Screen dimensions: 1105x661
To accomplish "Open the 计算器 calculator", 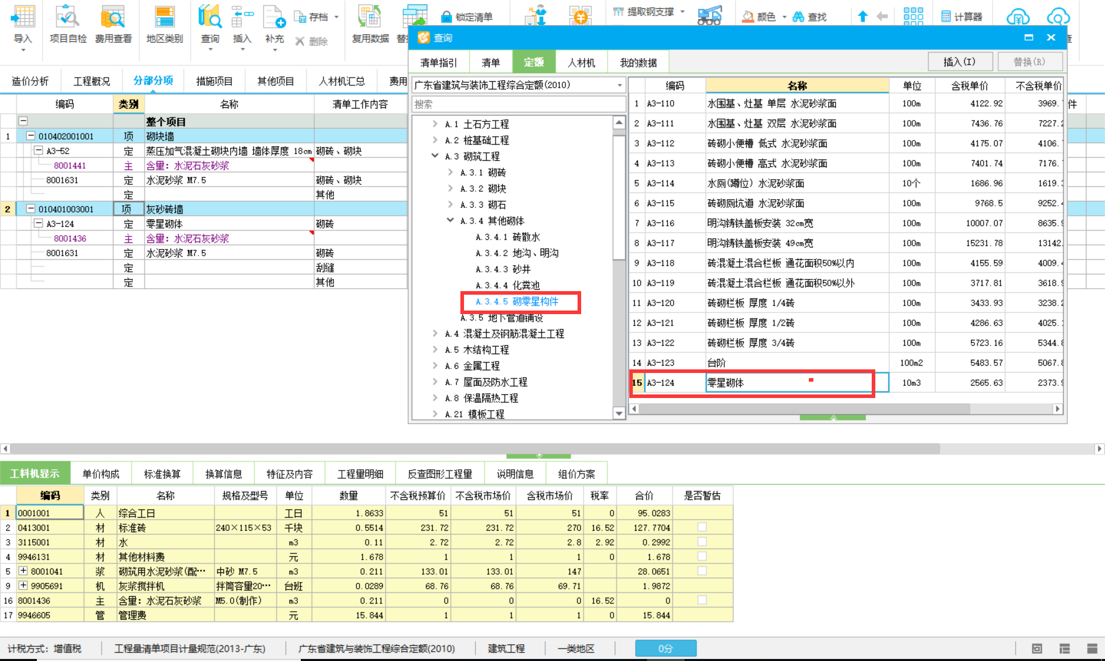I will (962, 17).
